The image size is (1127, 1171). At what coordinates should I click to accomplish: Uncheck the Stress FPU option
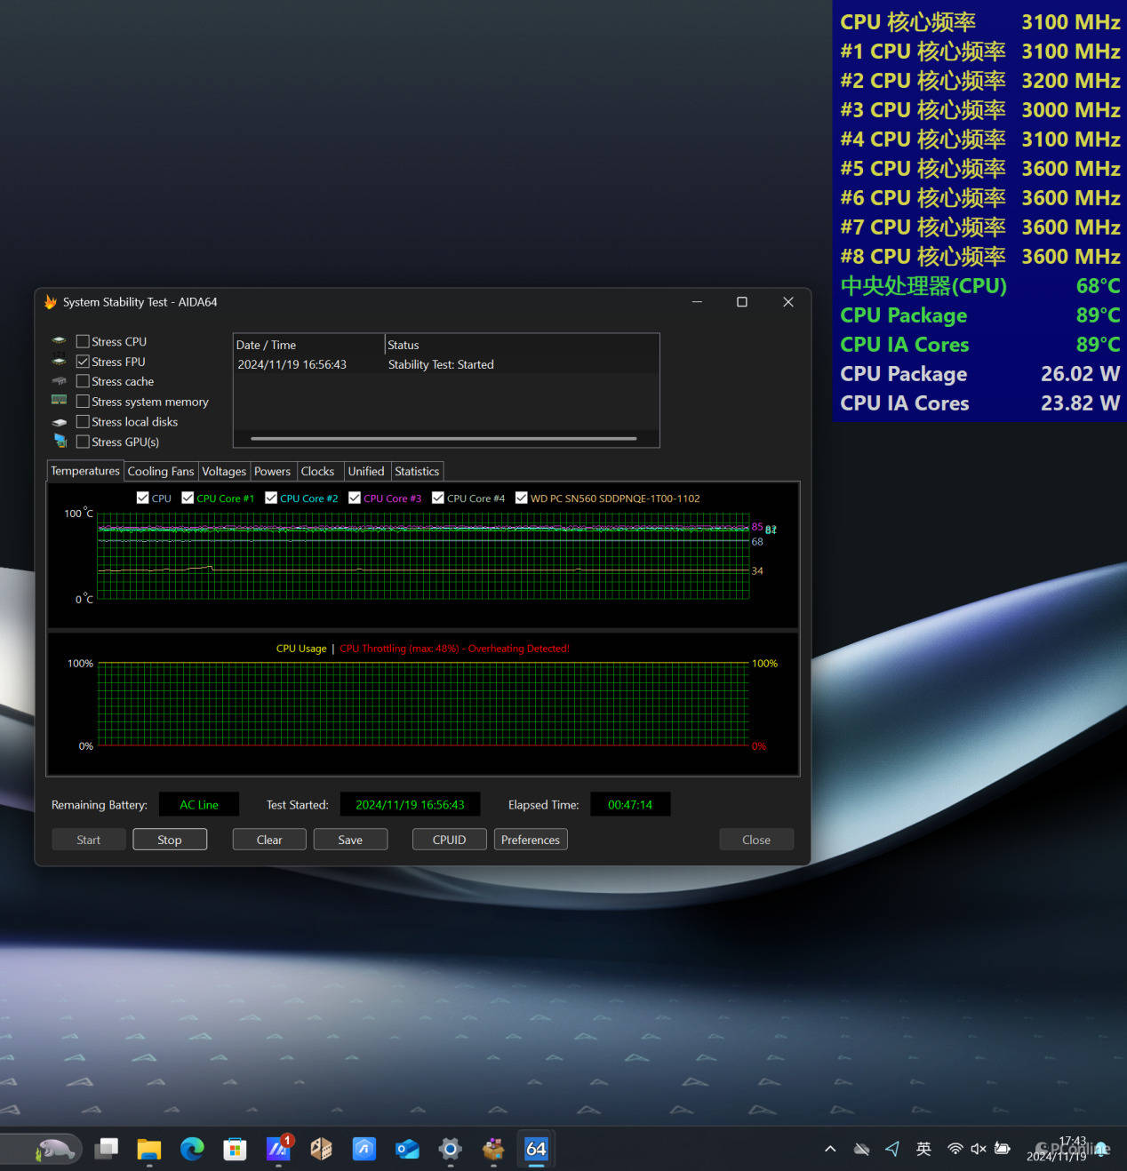(83, 362)
